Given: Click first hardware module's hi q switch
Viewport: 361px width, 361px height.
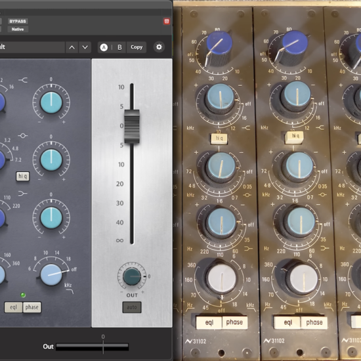Looking at the screenshot, I should click(x=219, y=138).
